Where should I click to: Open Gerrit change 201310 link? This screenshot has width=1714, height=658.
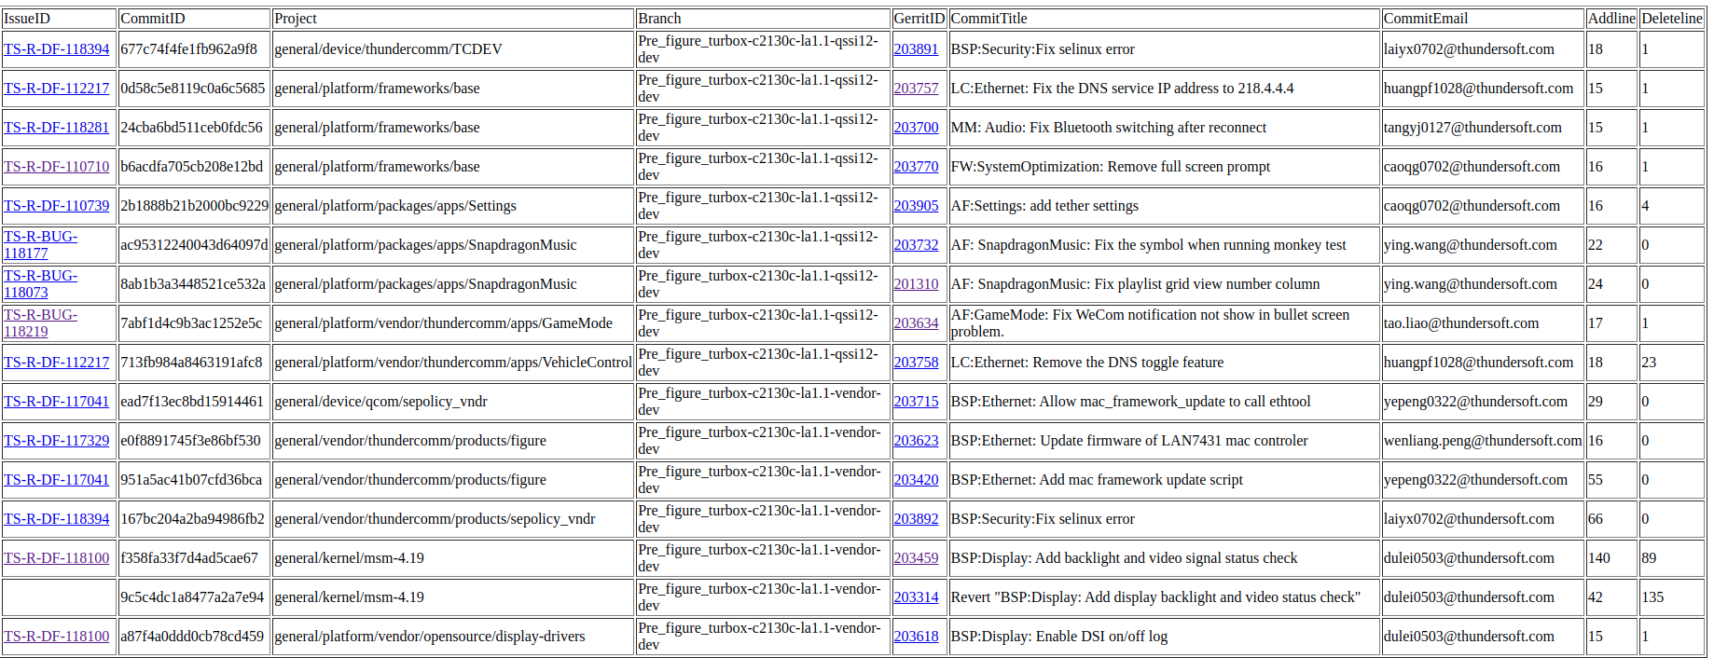point(916,284)
